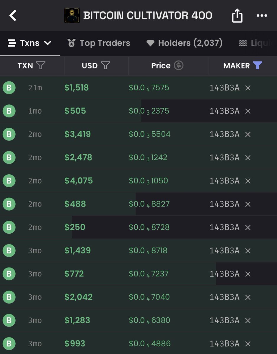Screen dimensions: 277x354
Task: Tap the price ending 8827
Action: [149, 204]
